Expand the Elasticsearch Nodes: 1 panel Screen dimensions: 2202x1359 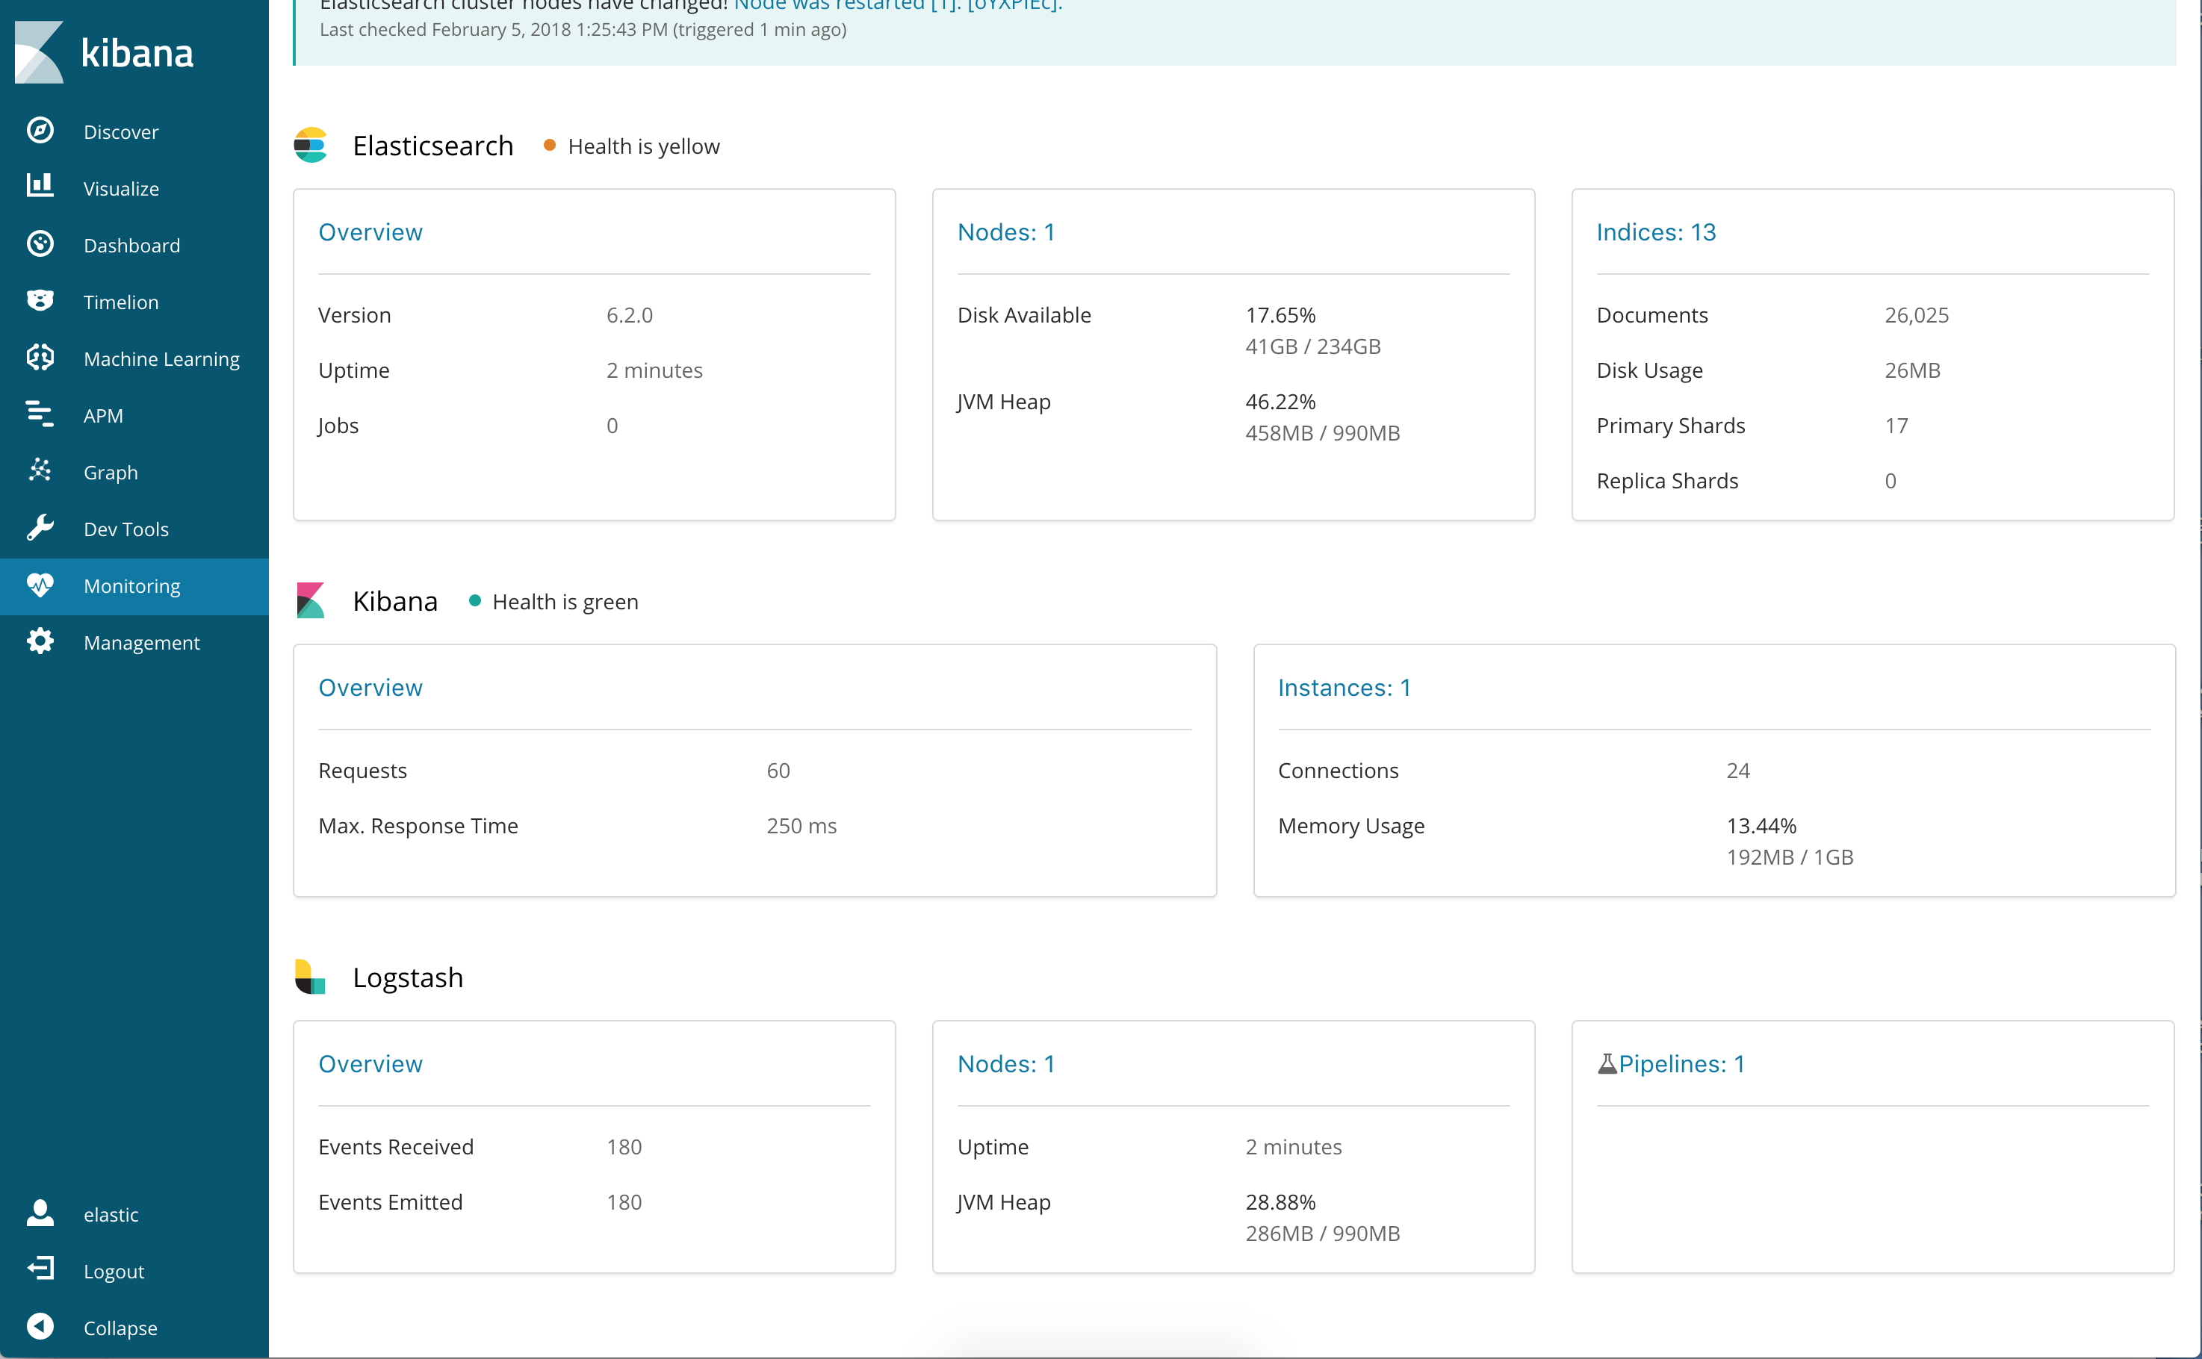point(1007,231)
